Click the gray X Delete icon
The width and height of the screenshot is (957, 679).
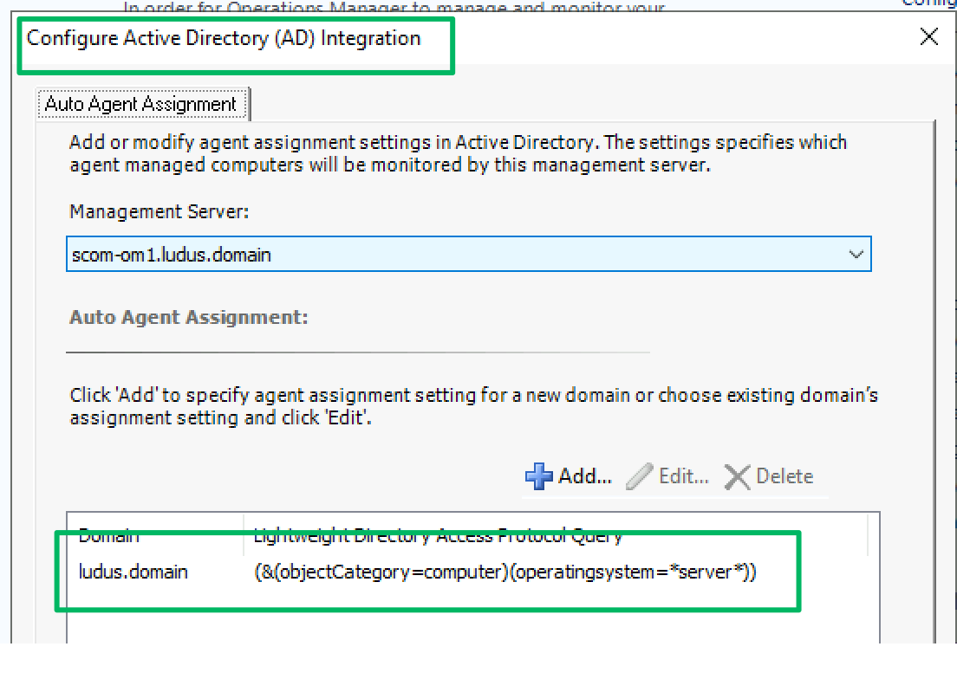[x=737, y=476]
